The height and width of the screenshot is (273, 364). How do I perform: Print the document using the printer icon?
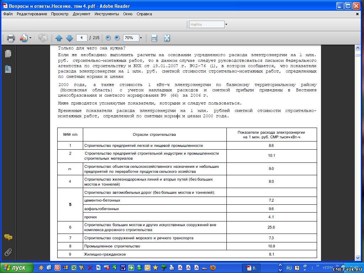[x=11, y=38]
